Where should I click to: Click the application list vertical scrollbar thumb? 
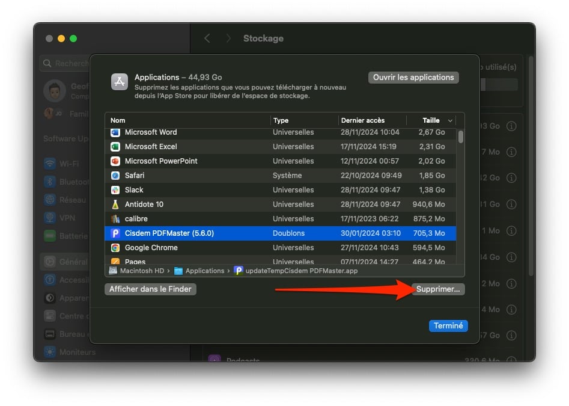(x=460, y=137)
